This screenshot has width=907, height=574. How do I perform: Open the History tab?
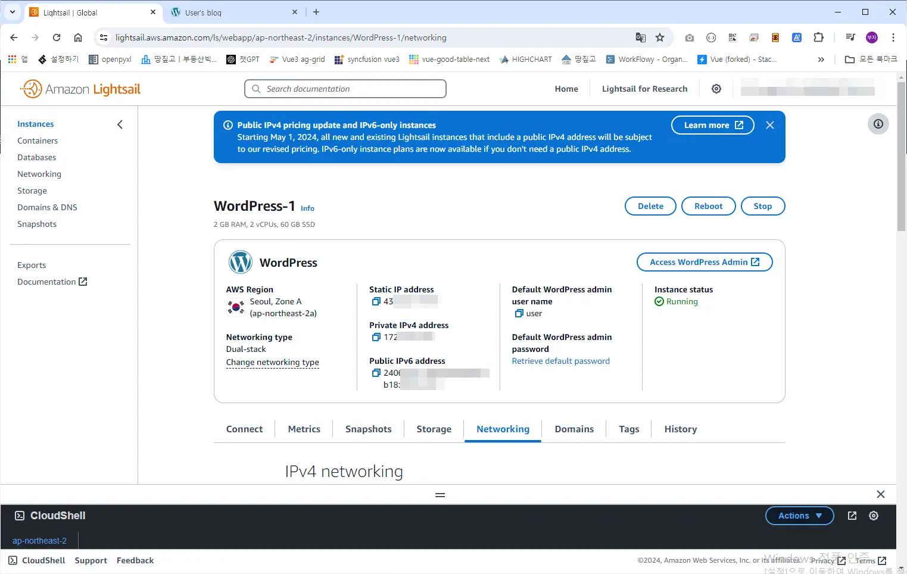681,429
